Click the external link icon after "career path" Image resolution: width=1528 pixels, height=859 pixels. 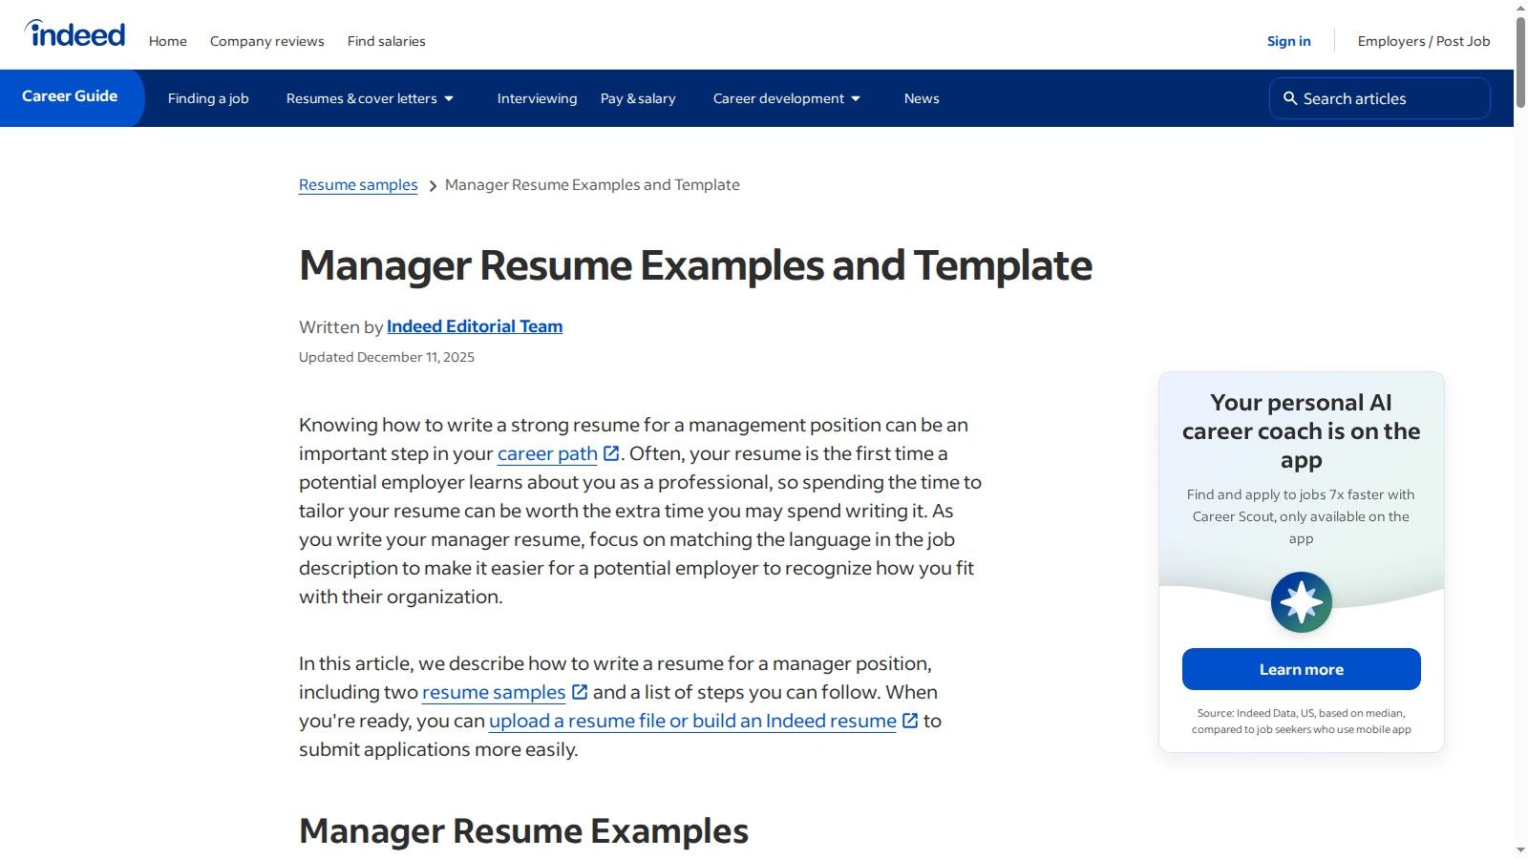coord(610,453)
